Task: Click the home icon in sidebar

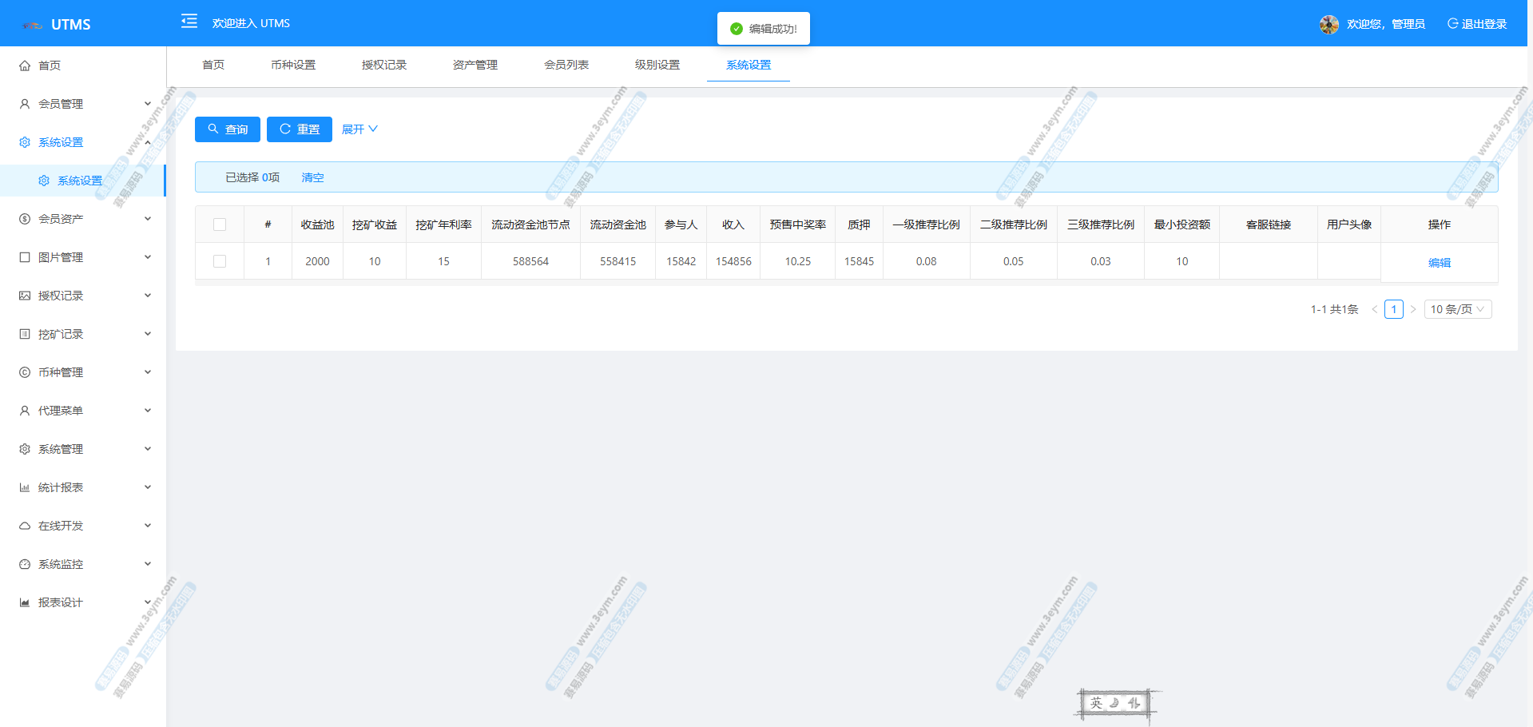Action: click(x=25, y=66)
